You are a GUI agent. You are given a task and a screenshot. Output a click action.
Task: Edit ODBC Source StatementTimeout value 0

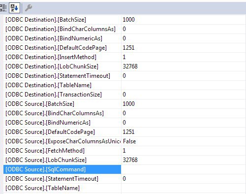tap(184, 179)
